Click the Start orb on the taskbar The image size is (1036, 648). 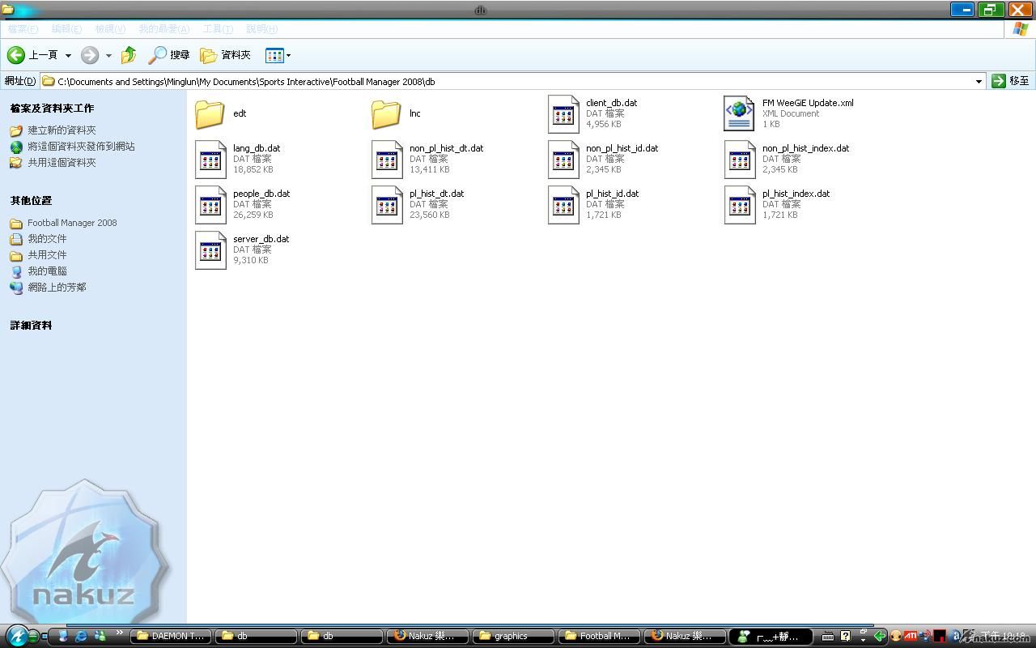tap(16, 636)
